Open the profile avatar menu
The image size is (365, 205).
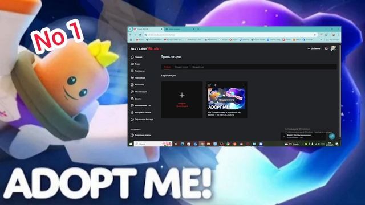pyautogui.click(x=333, y=48)
